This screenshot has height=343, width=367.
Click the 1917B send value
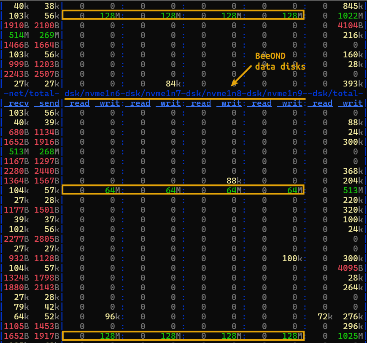[47, 336]
